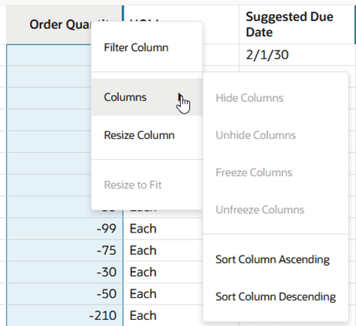Viewport: 356px width, 326px height.
Task: Click the Order Quantity column header
Action: [49, 25]
